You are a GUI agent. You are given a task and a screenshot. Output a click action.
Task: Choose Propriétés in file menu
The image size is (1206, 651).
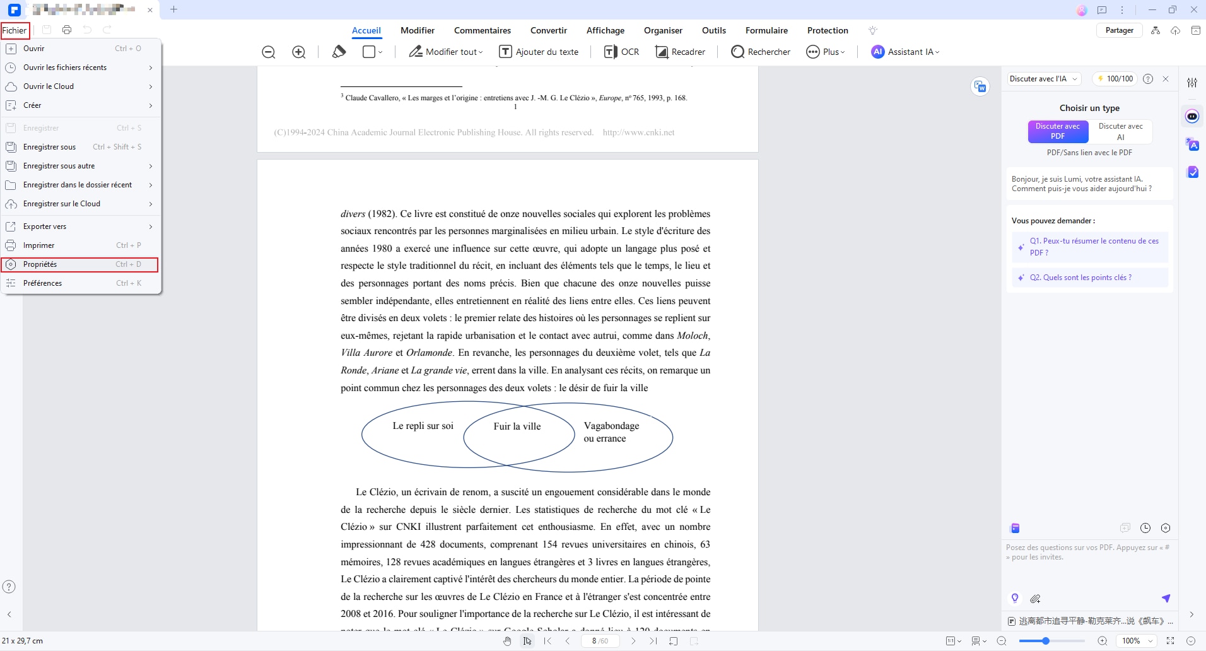80,264
